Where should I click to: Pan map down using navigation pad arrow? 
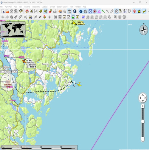[x=143, y=101]
